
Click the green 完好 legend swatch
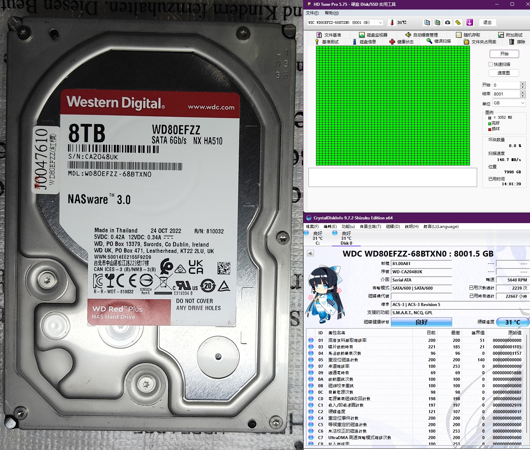click(490, 124)
